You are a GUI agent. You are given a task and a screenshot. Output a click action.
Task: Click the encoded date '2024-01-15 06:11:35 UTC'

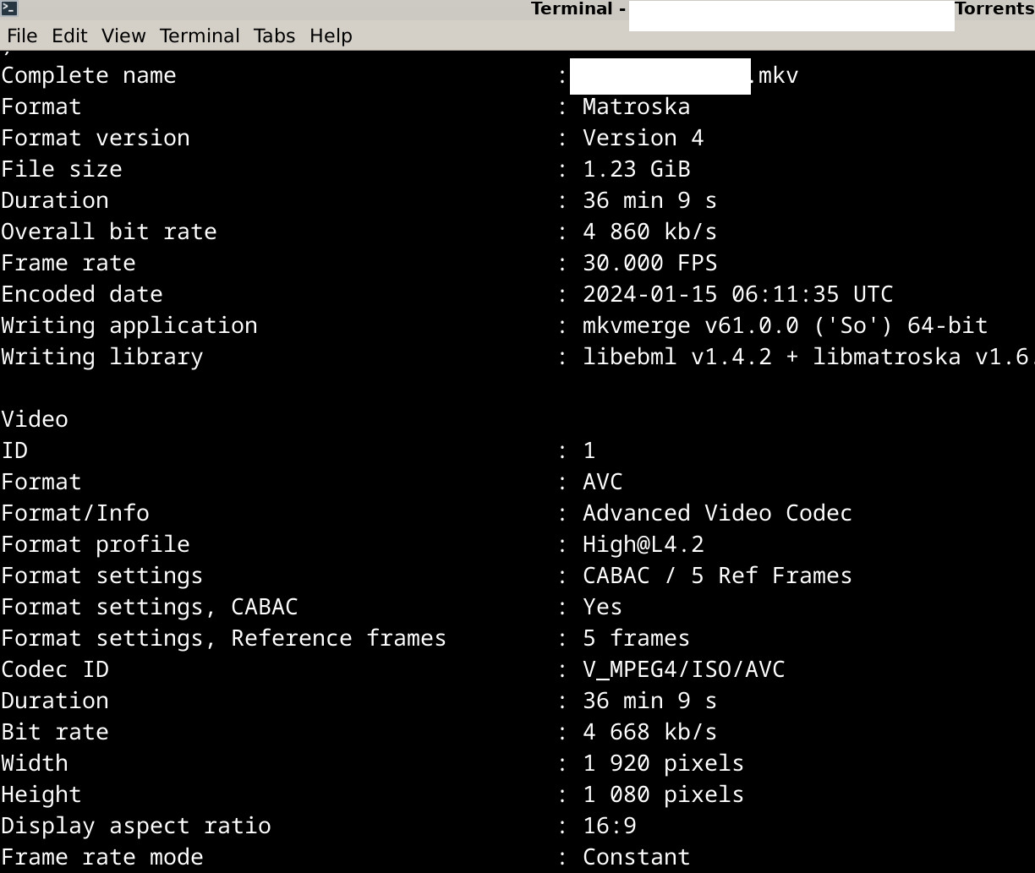pyautogui.click(x=738, y=294)
